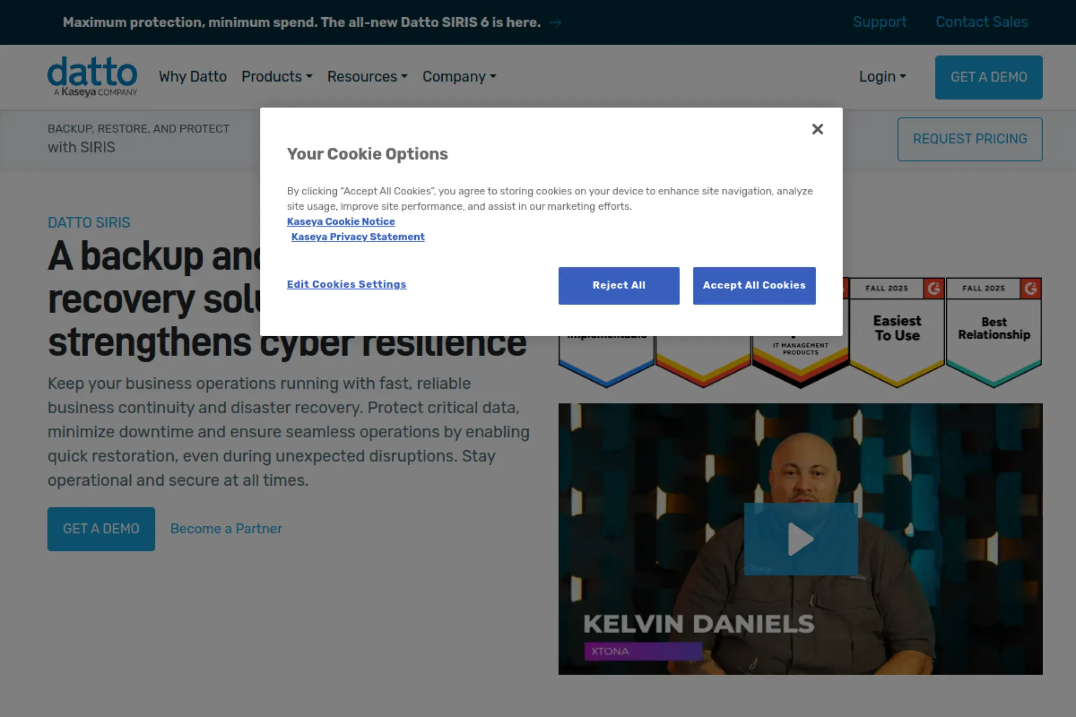Read the Kaseya Privacy Statement
The width and height of the screenshot is (1076, 717).
tap(358, 237)
